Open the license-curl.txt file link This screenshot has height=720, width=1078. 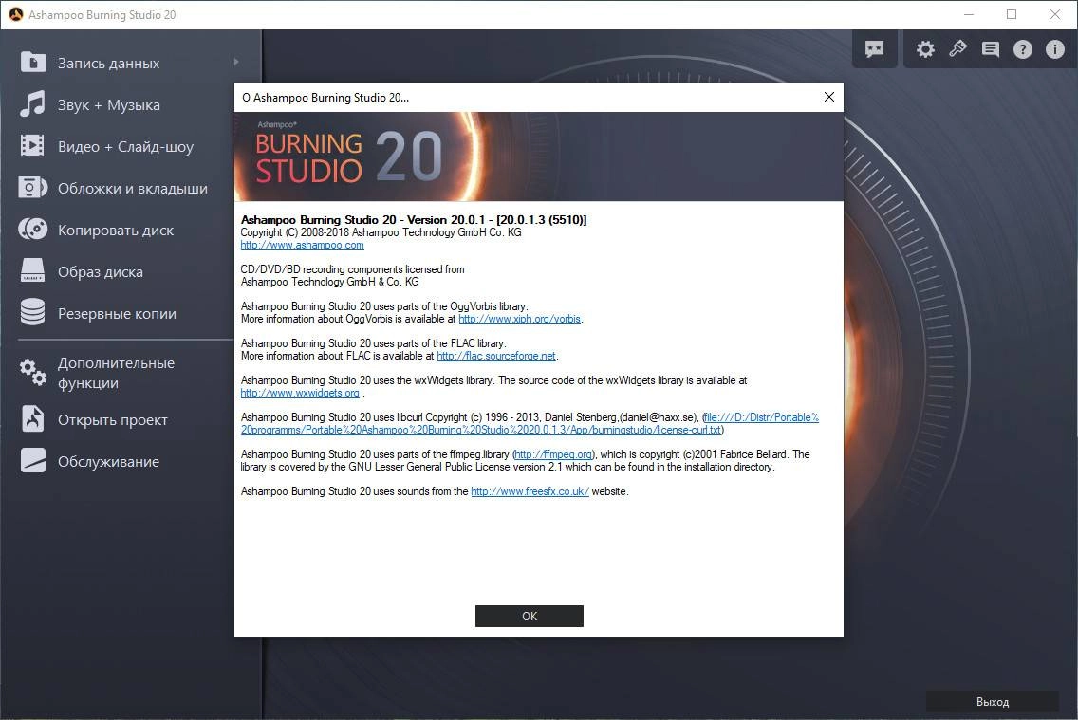(x=530, y=423)
